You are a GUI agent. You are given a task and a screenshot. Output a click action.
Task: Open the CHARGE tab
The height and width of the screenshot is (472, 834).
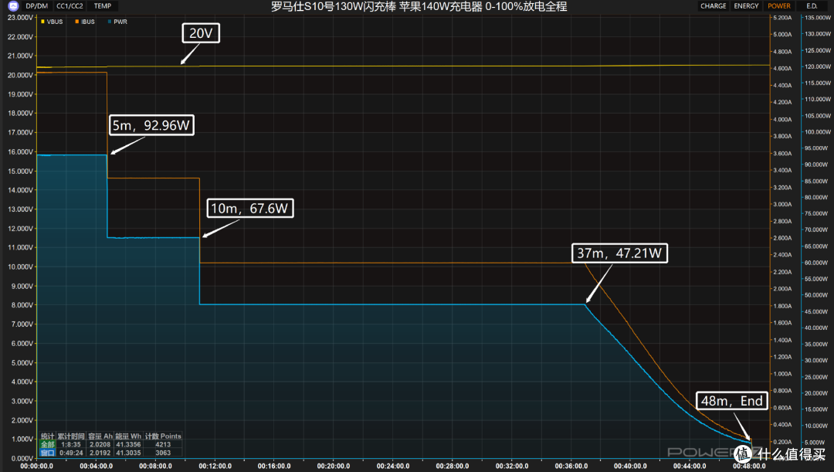pos(714,6)
